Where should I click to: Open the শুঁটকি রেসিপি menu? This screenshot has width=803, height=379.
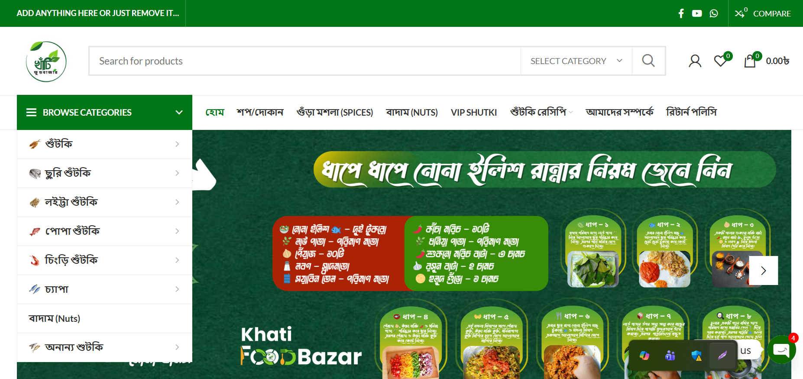pos(541,112)
